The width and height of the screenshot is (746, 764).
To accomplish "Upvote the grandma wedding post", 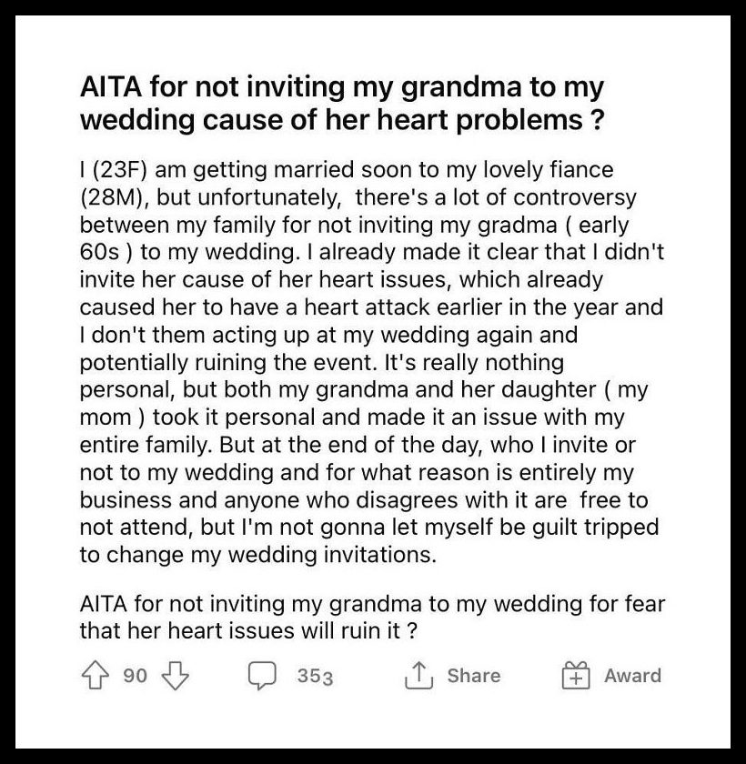I will (x=95, y=675).
